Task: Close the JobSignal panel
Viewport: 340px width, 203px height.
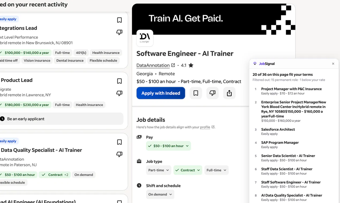Action: tap(333, 64)
